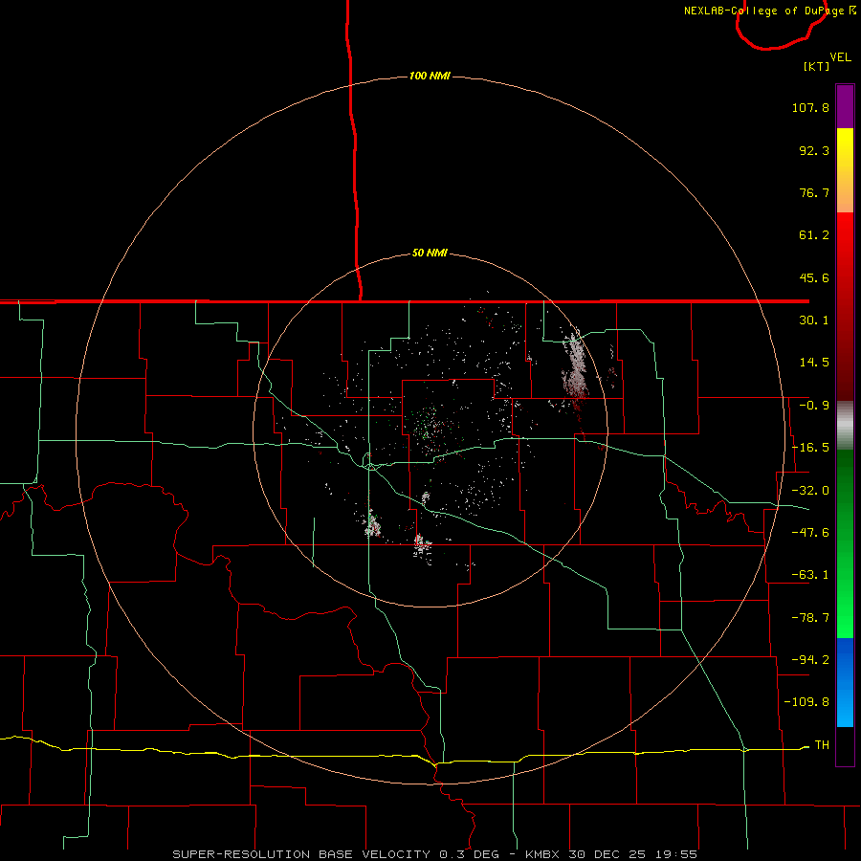
Task: Click the 14.5 value on velocity scale
Action: pyautogui.click(x=814, y=363)
